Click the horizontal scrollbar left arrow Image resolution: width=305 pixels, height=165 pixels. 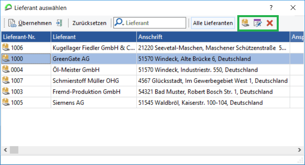coord(6,150)
